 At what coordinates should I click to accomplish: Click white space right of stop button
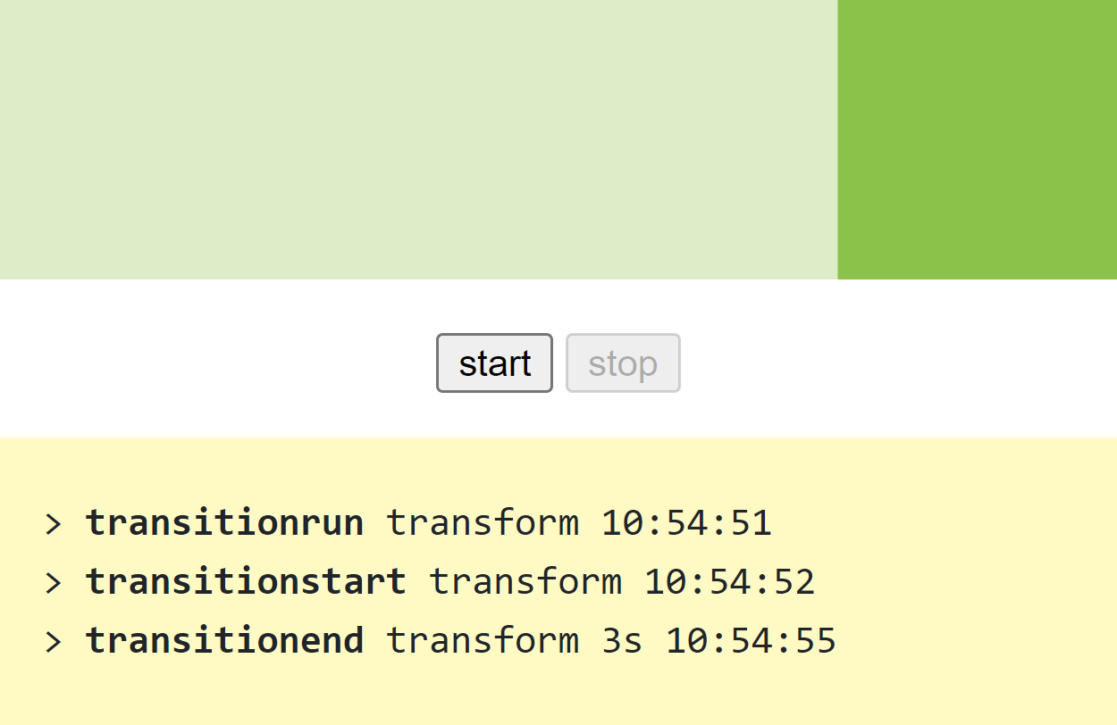[894, 362]
